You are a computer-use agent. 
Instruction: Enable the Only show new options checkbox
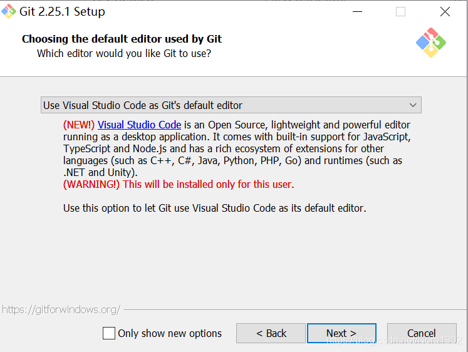coord(109,333)
